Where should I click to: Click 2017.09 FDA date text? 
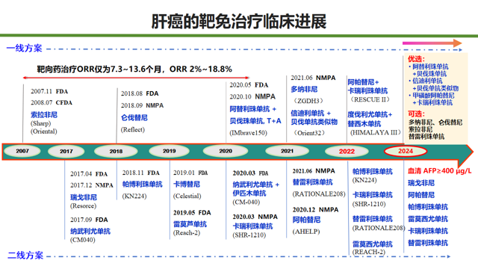pyautogui.click(x=89, y=220)
